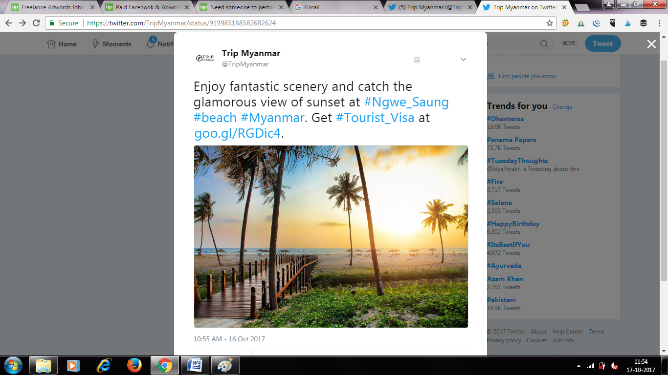This screenshot has width=668, height=375.
Task: Open the tweet options chevron menu
Action: (x=463, y=60)
